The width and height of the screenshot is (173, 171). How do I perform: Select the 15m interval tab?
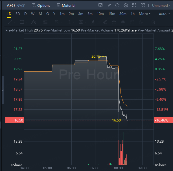(x=111, y=14)
